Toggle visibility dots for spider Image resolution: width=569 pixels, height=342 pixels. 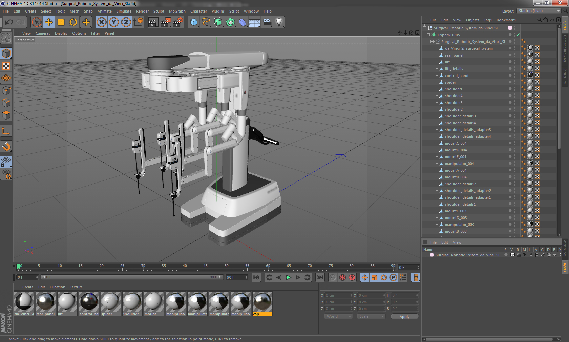[x=515, y=82]
